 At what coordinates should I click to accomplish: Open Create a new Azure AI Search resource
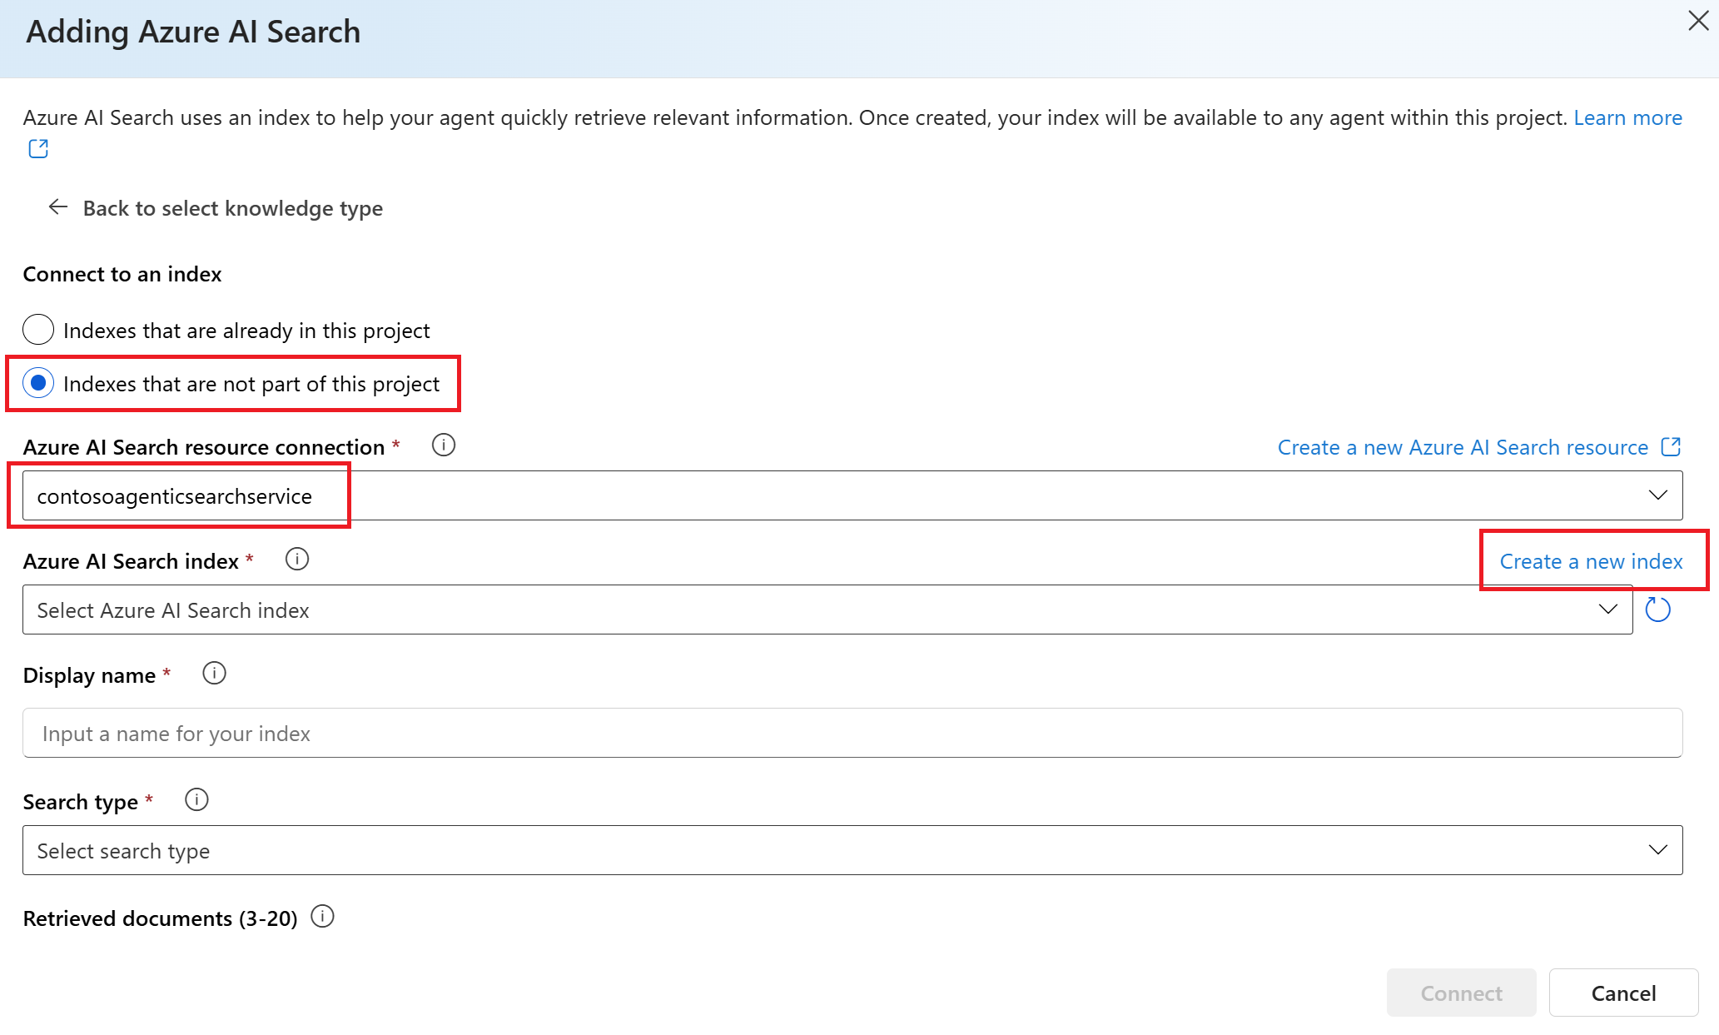point(1463,447)
